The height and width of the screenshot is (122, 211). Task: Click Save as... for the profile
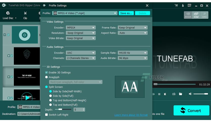click(x=126, y=13)
